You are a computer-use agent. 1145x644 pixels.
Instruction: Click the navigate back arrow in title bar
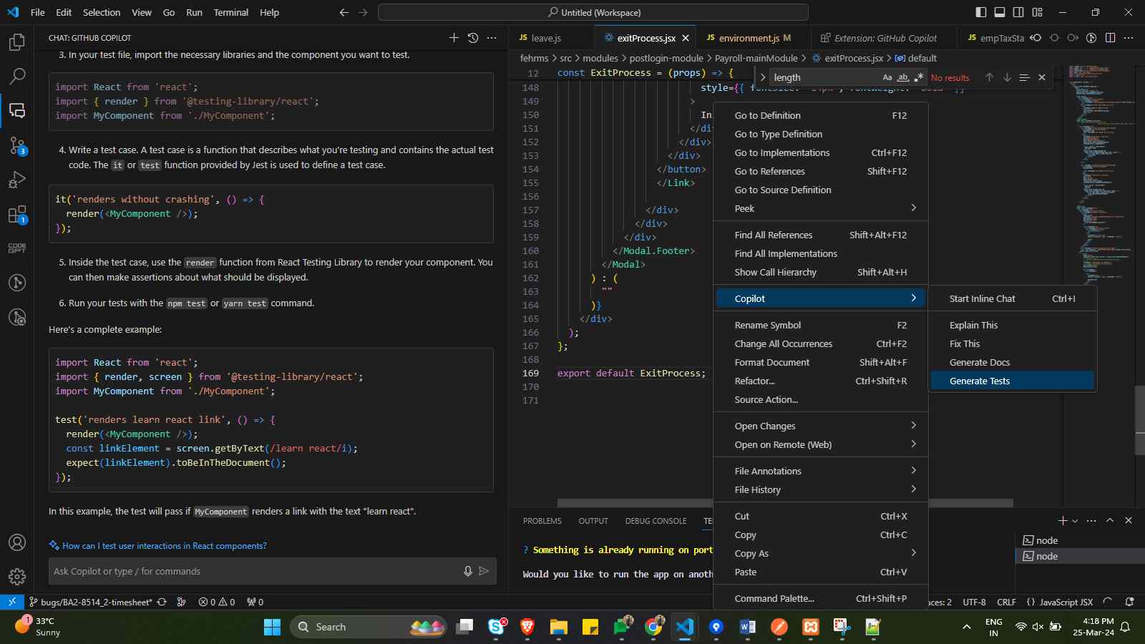(x=344, y=12)
